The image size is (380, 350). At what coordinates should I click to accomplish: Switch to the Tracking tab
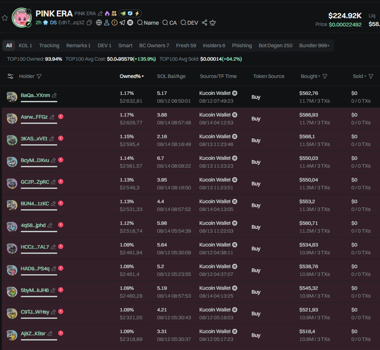49,45
